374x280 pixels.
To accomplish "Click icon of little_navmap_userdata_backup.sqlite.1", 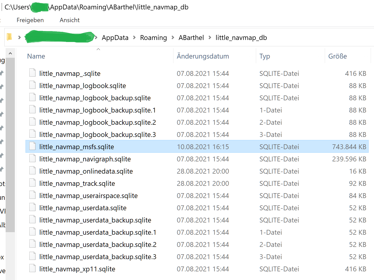I will 32,232.
